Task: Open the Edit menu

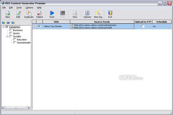Action: [11, 7]
